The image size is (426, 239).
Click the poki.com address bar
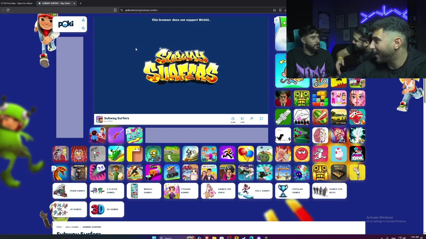tap(196, 10)
